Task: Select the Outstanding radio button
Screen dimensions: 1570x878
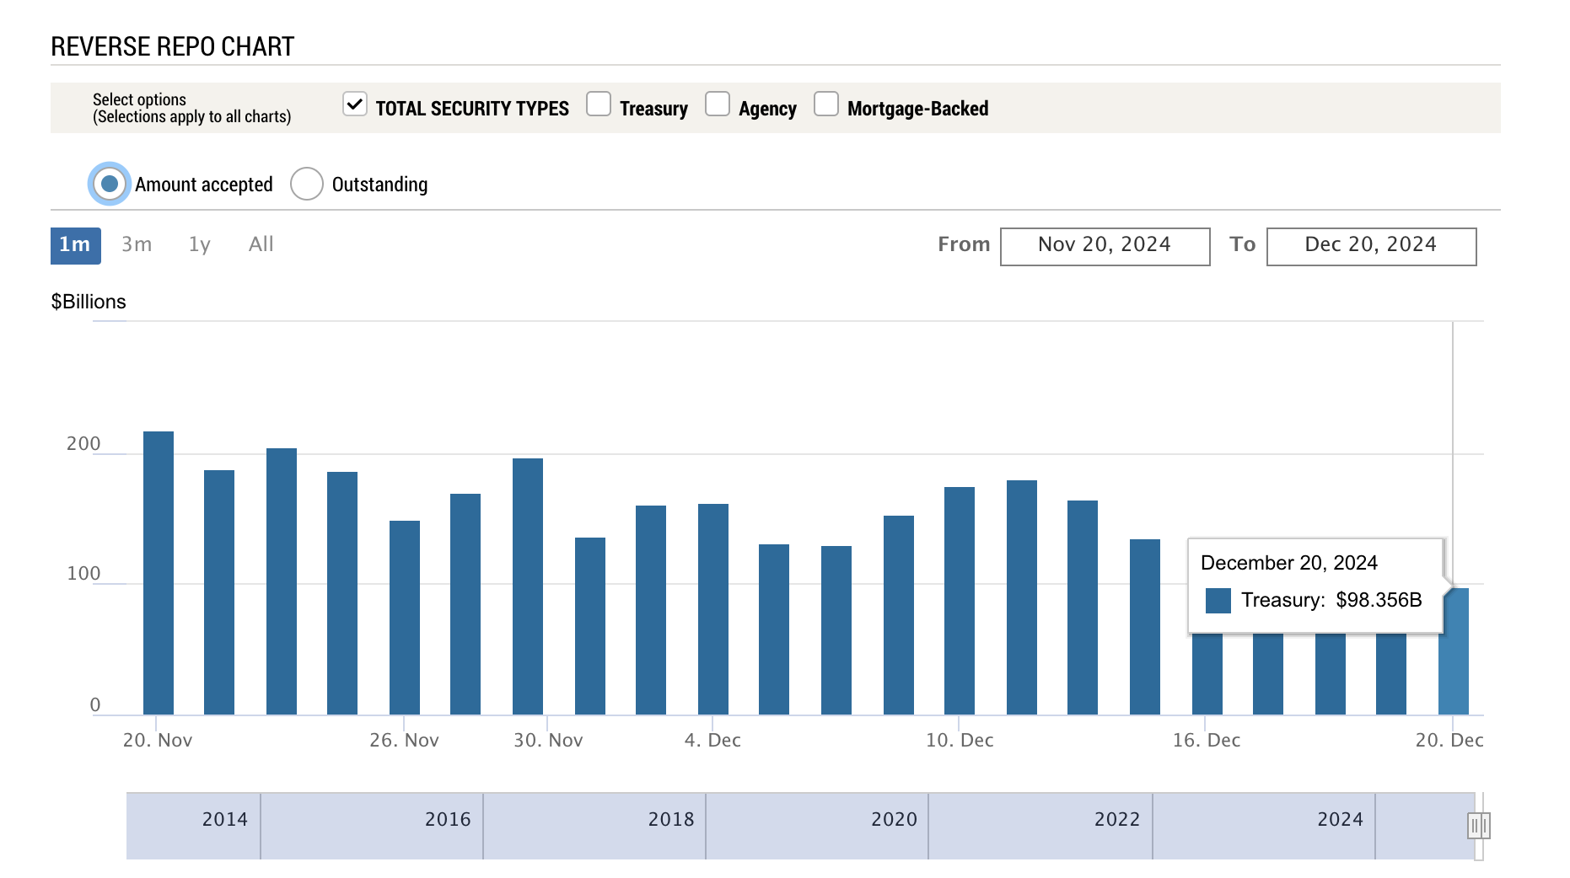Action: click(x=307, y=184)
